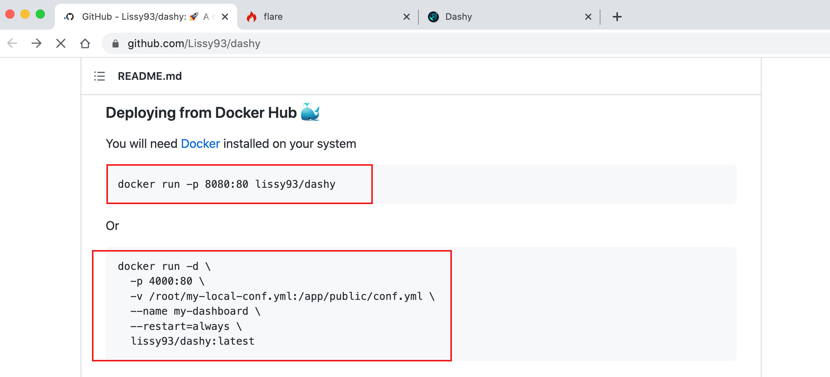Click the Deploying from Docker Hub heading

(x=201, y=113)
